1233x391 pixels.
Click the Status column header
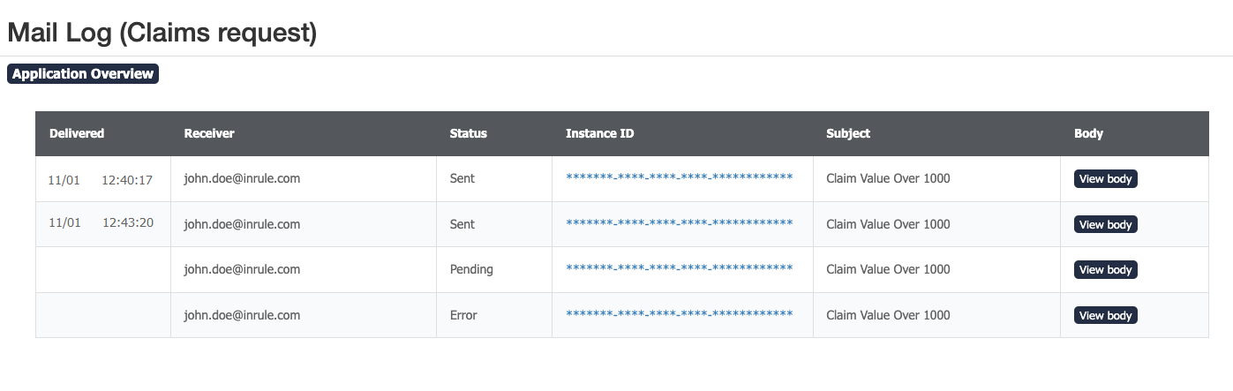[468, 133]
